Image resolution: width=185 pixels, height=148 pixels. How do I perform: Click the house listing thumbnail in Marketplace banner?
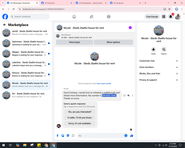(x=58, y=36)
